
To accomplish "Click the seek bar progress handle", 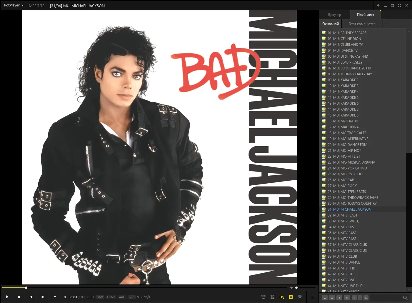I will [26, 288].
